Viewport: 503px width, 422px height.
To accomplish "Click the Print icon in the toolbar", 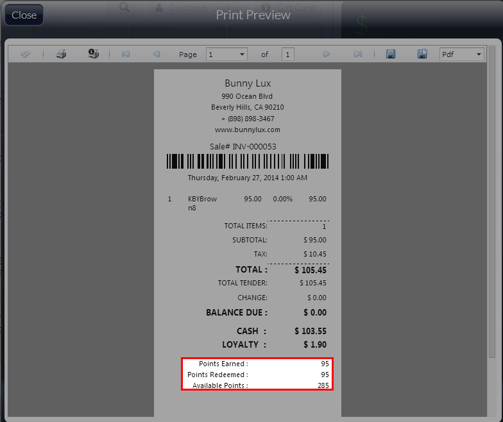I will pyautogui.click(x=61, y=55).
